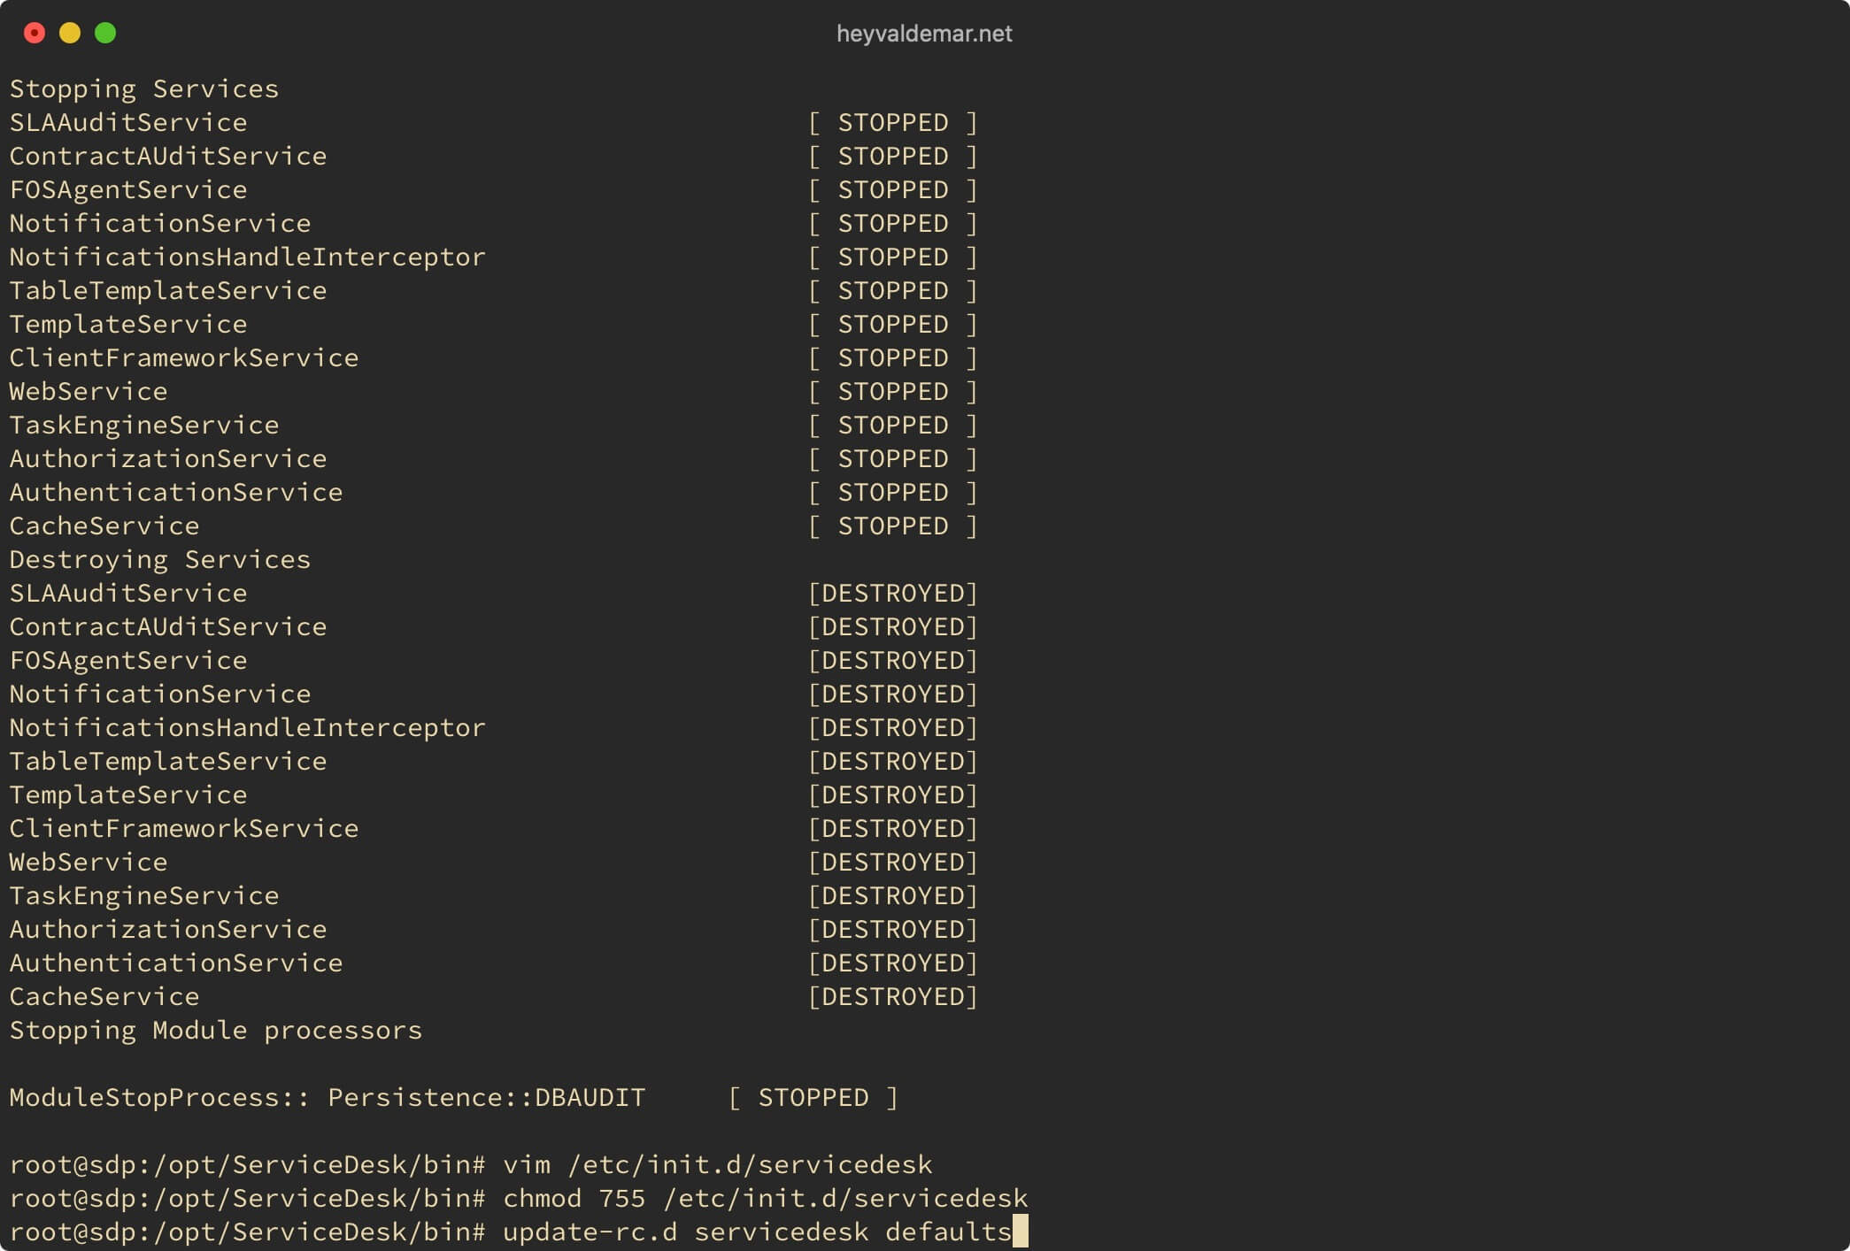Select TemplateService STOPPED line
Viewport: 1850px width, 1251px height.
494,324
